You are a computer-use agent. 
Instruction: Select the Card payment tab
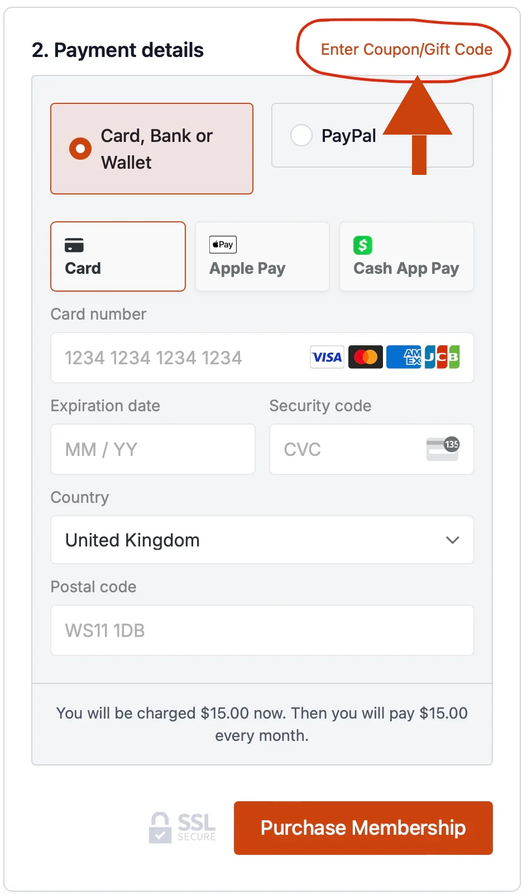coord(118,256)
